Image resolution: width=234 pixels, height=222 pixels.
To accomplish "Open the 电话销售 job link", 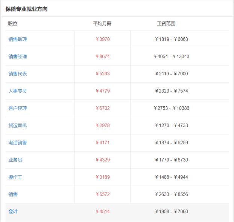I will pyautogui.click(x=18, y=143).
